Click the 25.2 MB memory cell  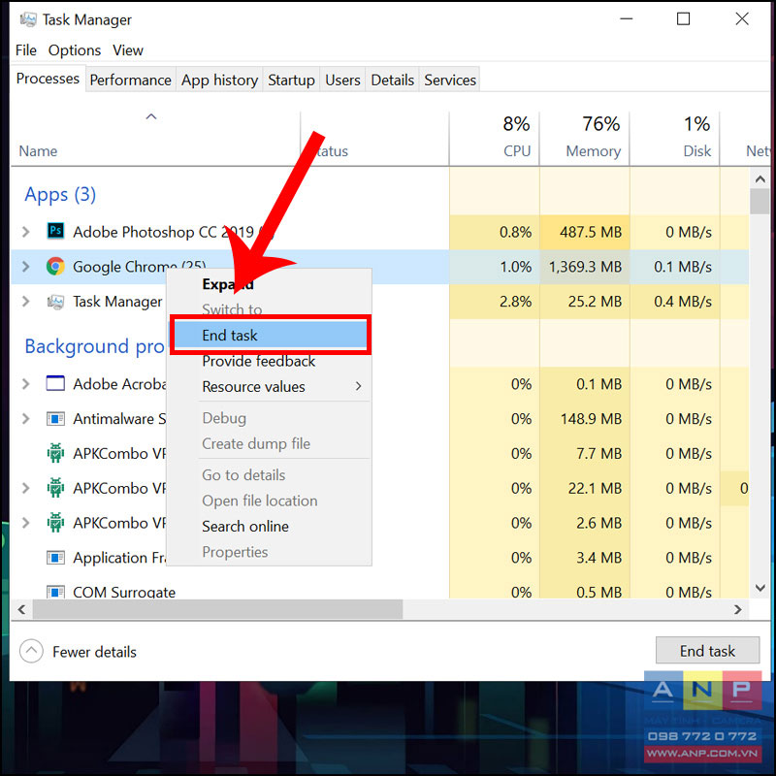(x=585, y=301)
